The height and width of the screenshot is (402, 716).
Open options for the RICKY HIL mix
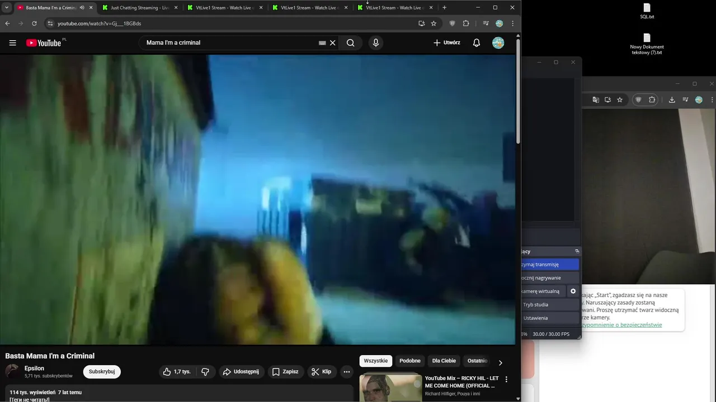click(507, 380)
